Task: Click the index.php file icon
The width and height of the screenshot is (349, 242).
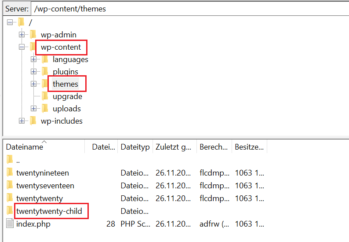Action: [10, 224]
